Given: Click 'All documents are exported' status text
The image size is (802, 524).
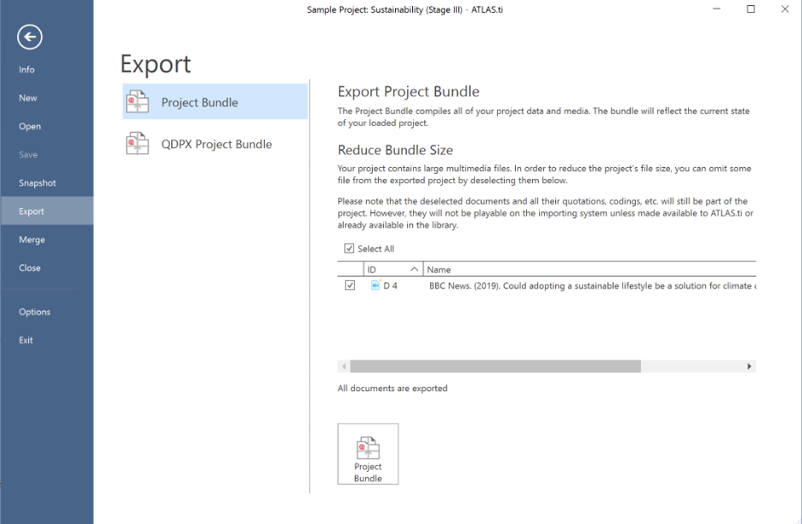Looking at the screenshot, I should (x=392, y=388).
